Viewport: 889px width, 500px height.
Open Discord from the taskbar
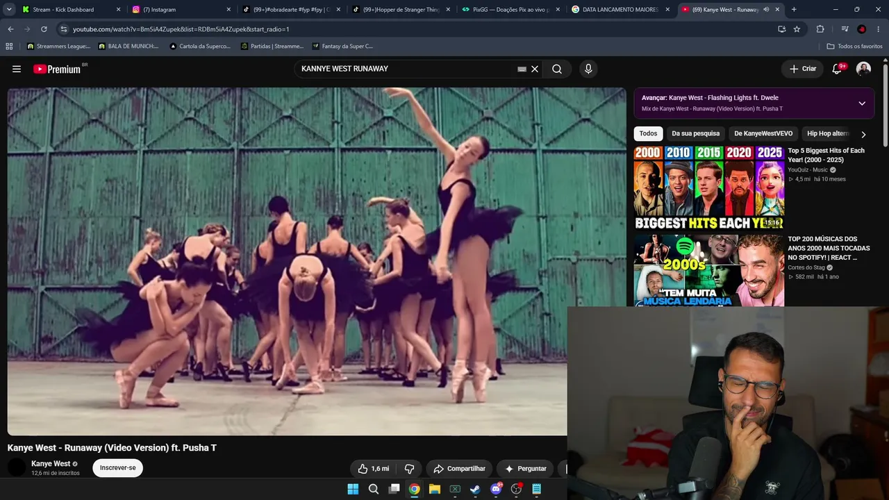click(496, 489)
